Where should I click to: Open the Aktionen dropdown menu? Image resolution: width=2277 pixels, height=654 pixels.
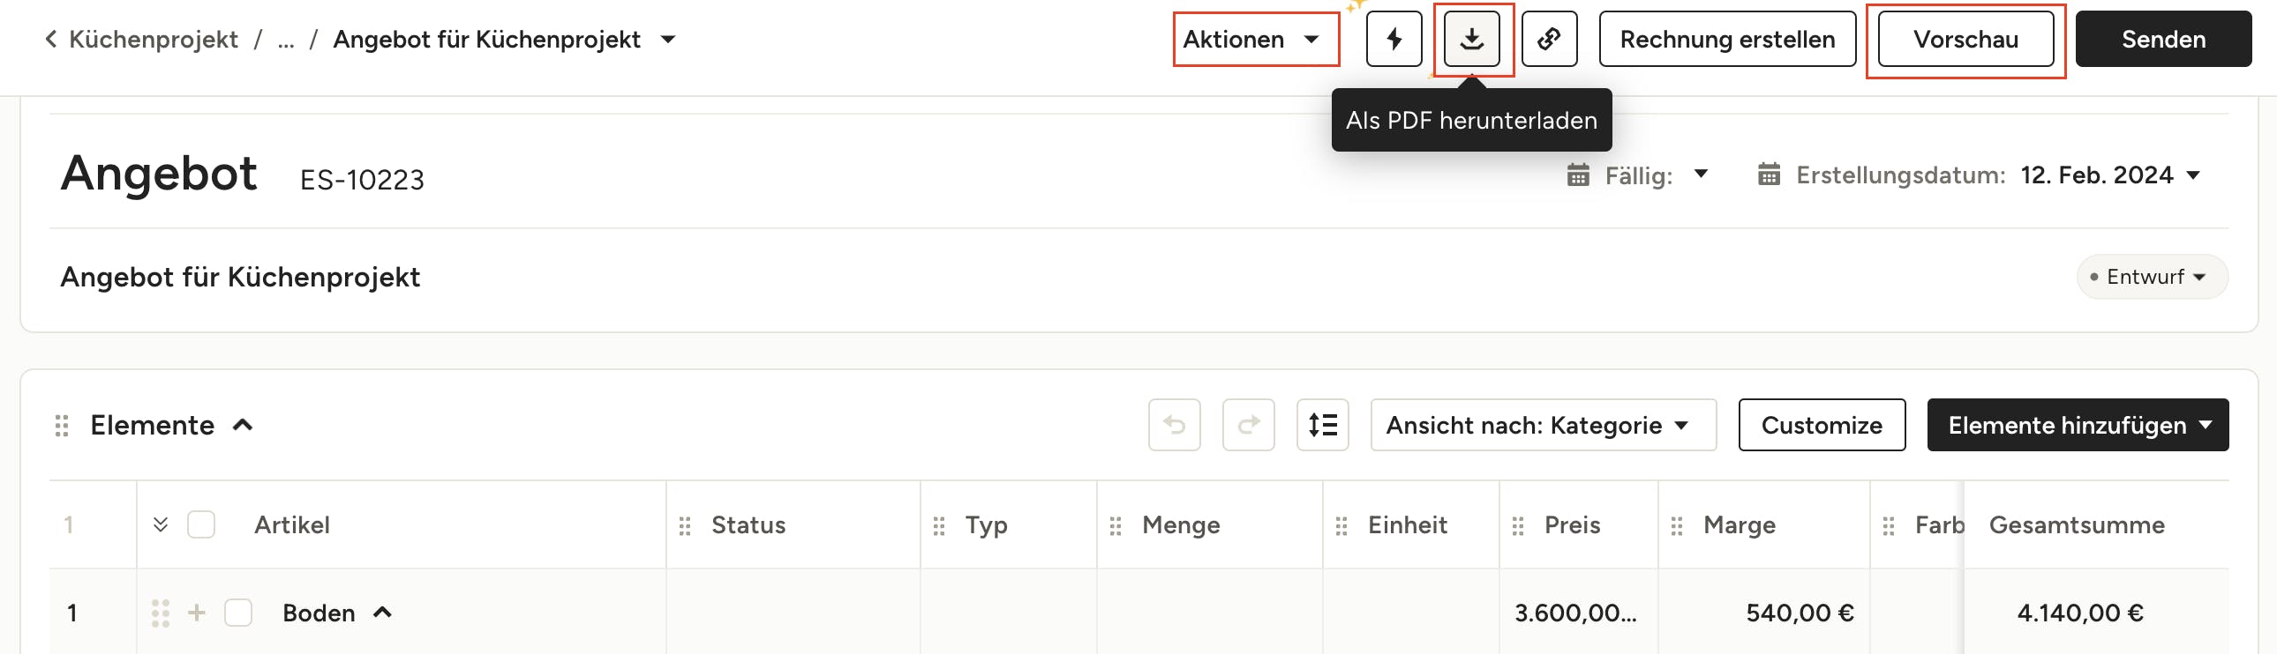1254,39
